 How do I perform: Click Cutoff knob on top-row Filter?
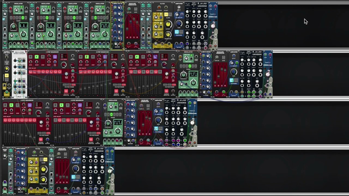[169, 24]
